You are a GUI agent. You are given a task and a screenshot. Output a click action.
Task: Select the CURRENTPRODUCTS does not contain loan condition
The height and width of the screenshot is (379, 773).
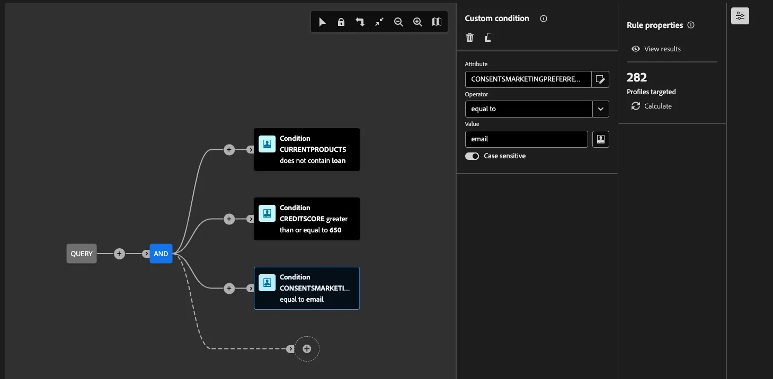307,149
